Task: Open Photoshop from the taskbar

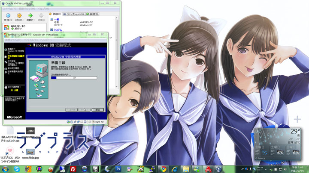Action: (118, 169)
